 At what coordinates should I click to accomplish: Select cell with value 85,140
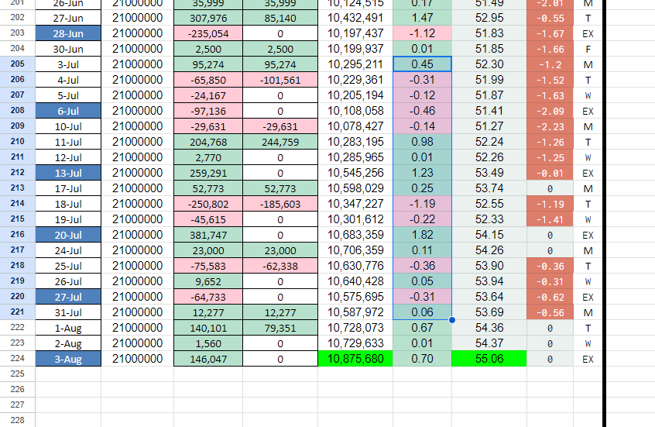[280, 18]
